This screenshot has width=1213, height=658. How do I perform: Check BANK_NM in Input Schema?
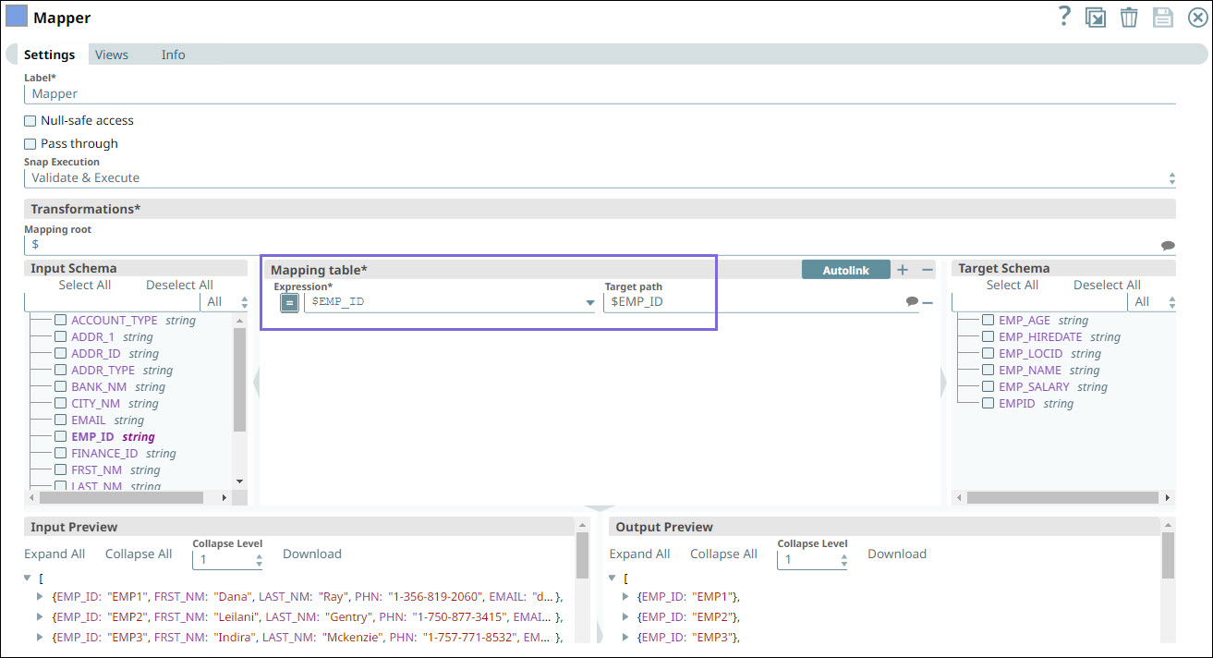pos(60,387)
